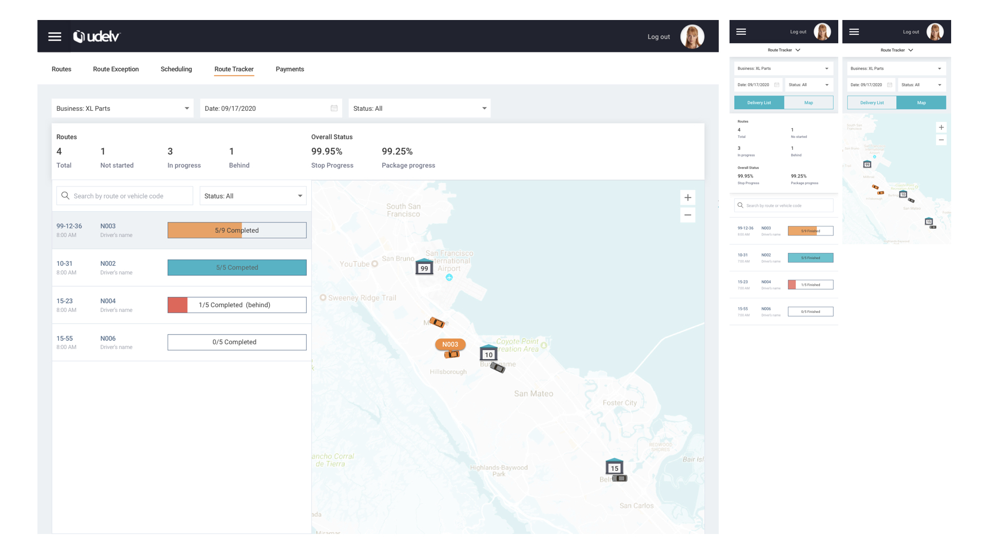985x554 pixels.
Task: Switch to Delivery List in Delivery List mobile view
Action: [759, 103]
